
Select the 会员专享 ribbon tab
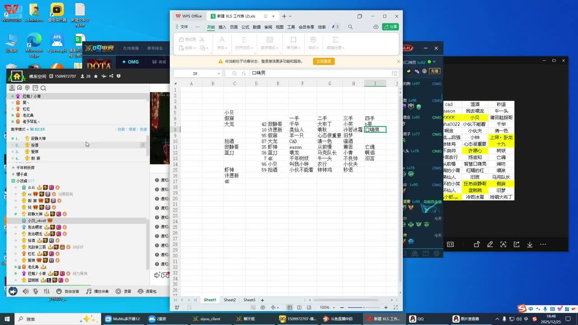(x=307, y=27)
